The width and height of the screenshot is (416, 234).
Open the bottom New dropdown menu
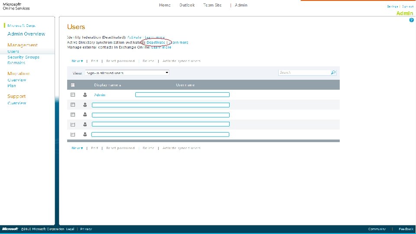point(77,148)
